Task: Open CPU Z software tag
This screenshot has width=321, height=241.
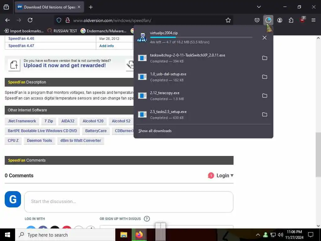Action: [13, 141]
